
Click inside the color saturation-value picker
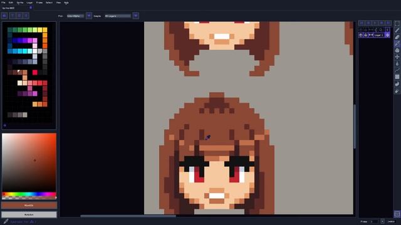click(x=29, y=162)
